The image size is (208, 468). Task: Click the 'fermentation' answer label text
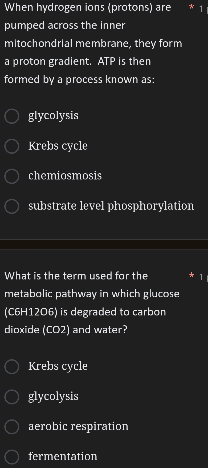(63, 456)
